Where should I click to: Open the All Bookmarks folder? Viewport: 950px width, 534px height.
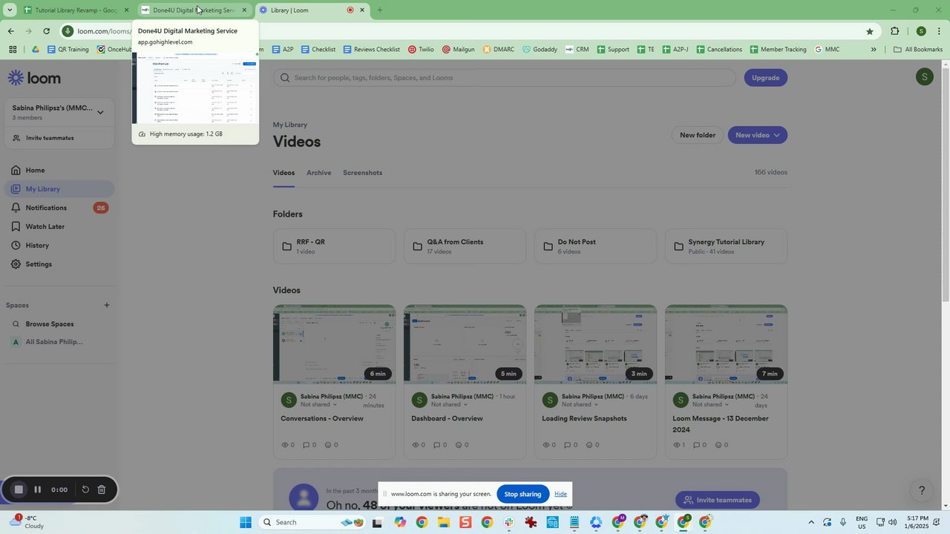[x=918, y=50]
